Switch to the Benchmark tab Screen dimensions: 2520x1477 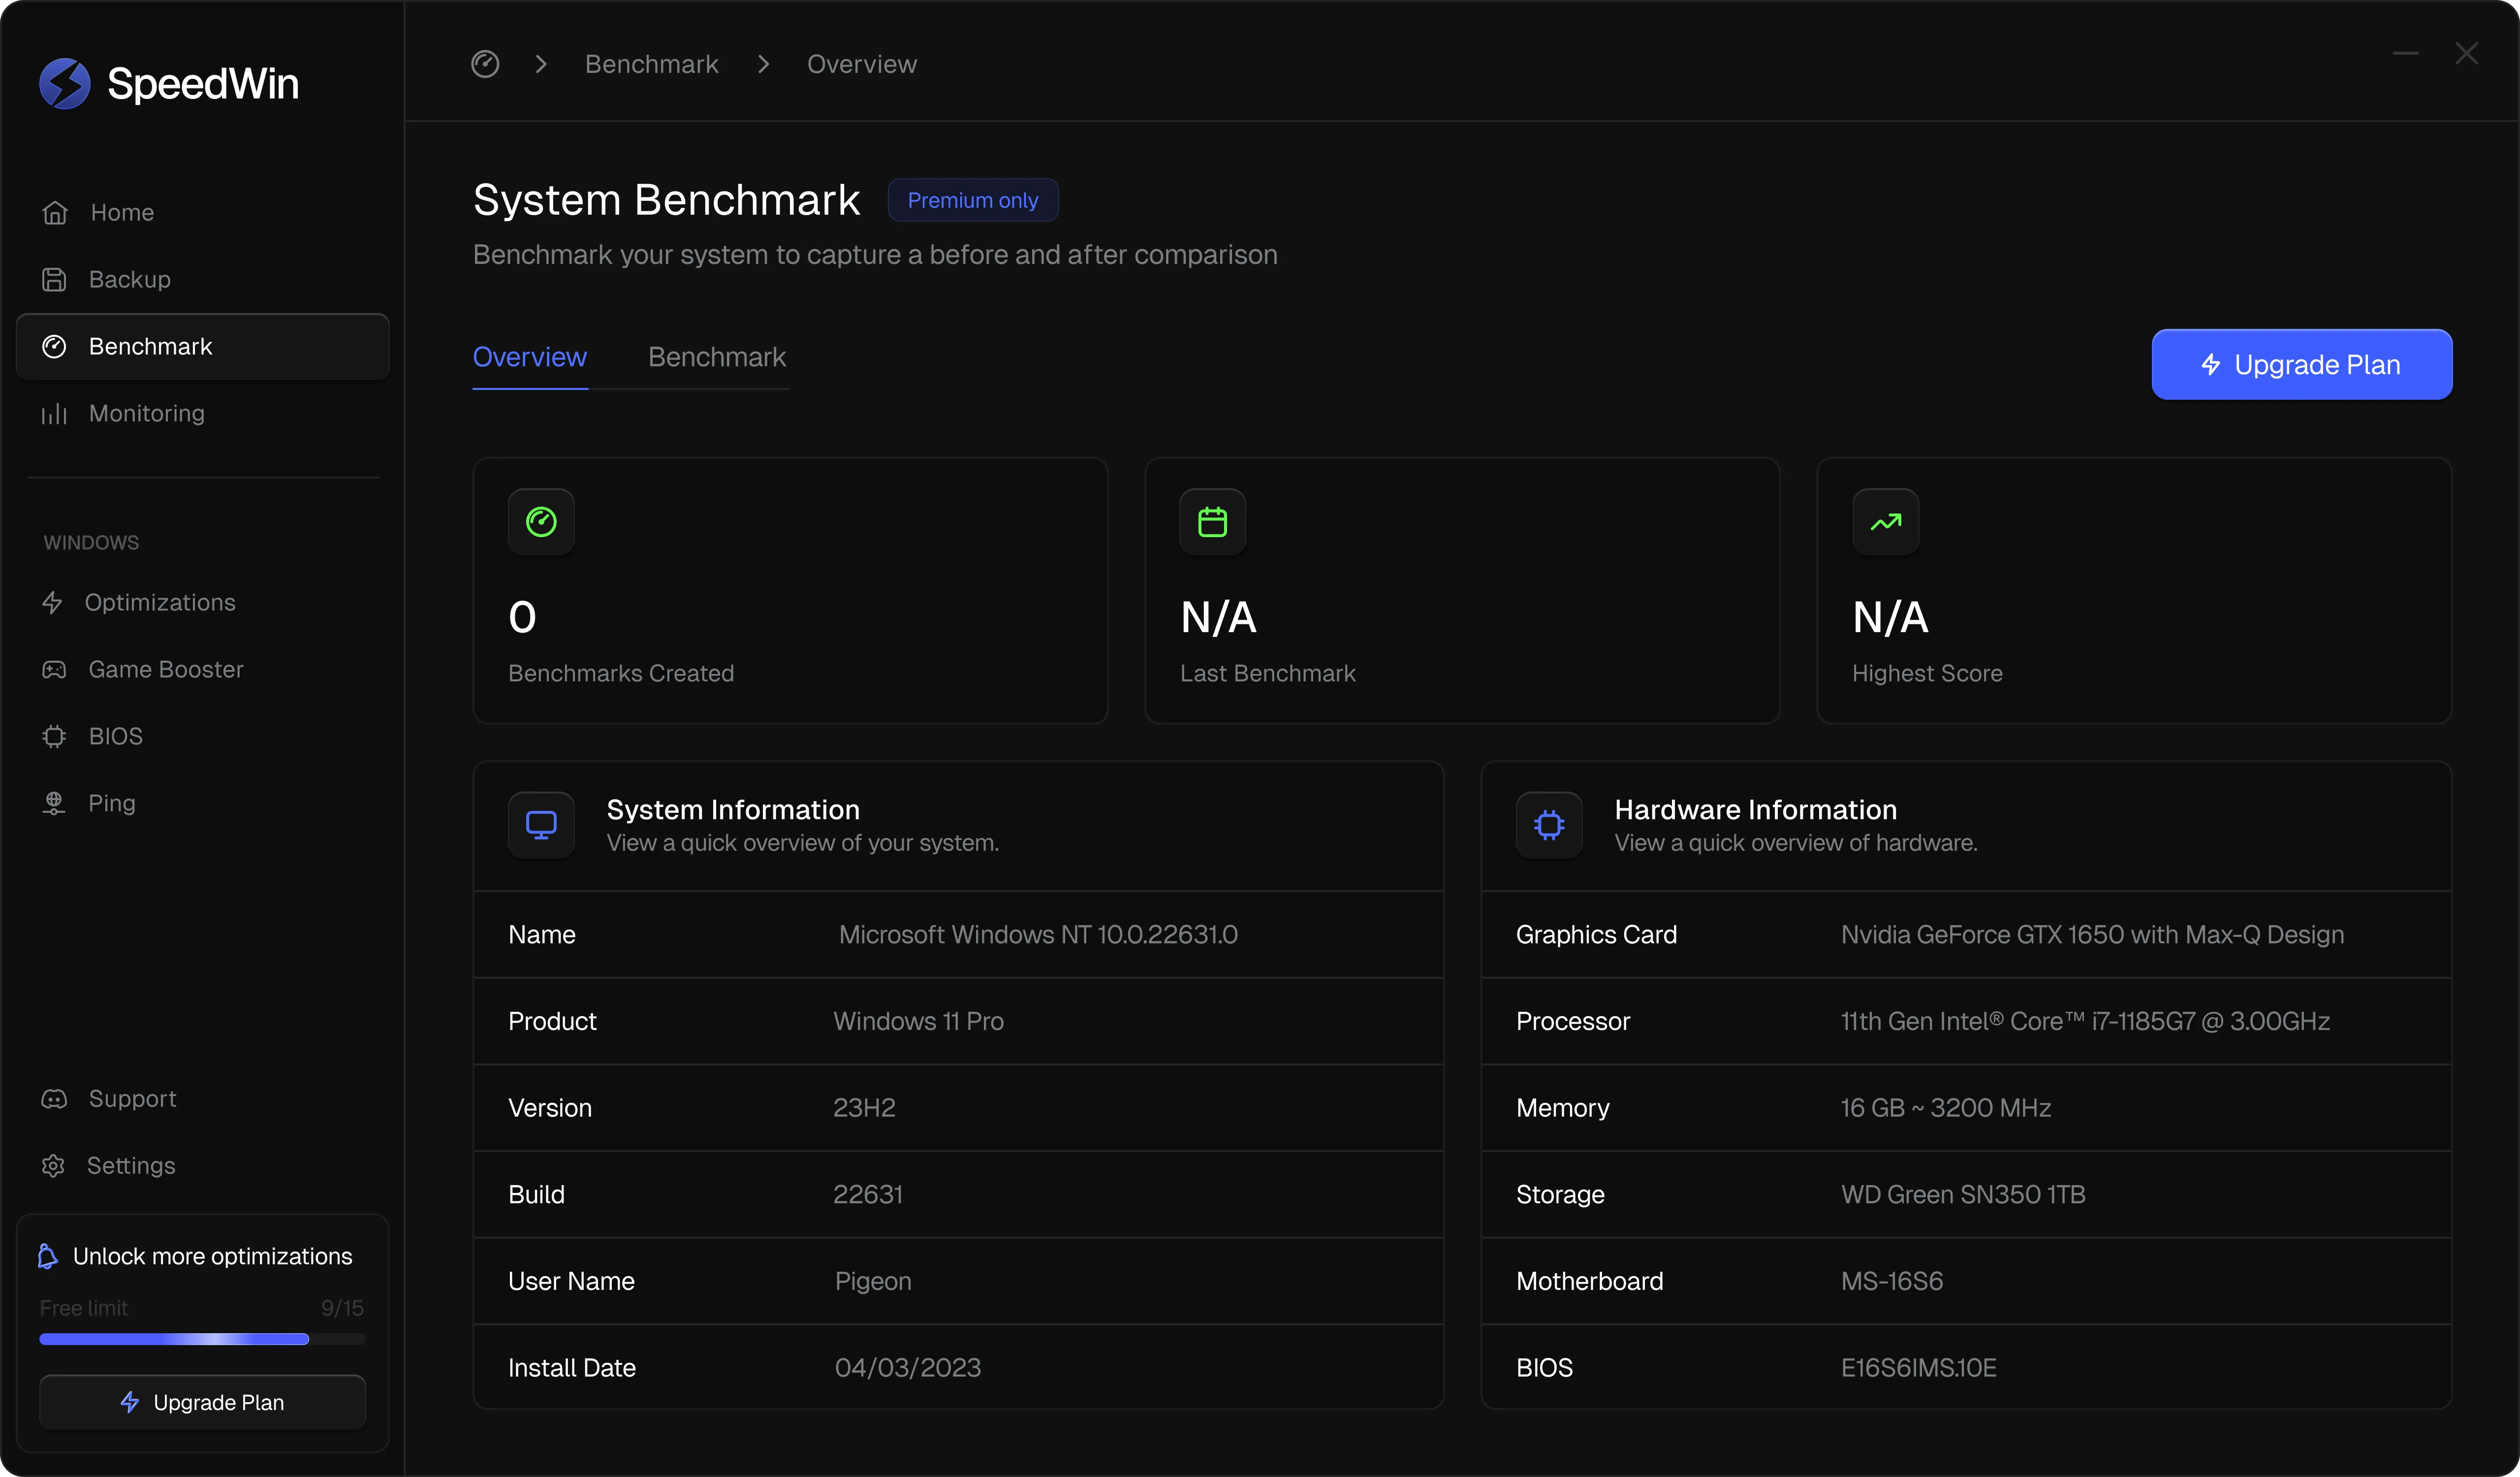tap(716, 357)
